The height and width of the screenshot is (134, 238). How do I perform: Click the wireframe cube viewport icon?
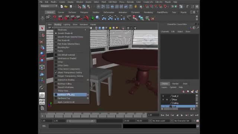click(96, 28)
